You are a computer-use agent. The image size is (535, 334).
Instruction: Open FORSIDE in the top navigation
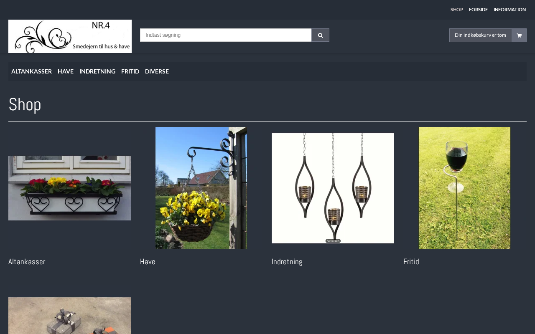click(478, 10)
